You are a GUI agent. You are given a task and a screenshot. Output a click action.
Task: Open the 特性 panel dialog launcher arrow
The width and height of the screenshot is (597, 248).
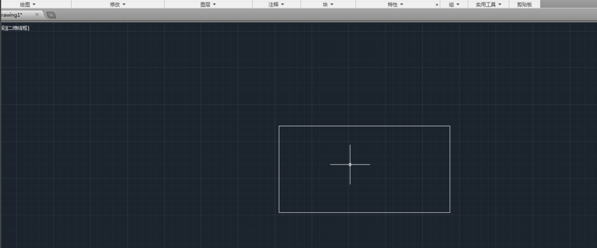tap(437, 5)
